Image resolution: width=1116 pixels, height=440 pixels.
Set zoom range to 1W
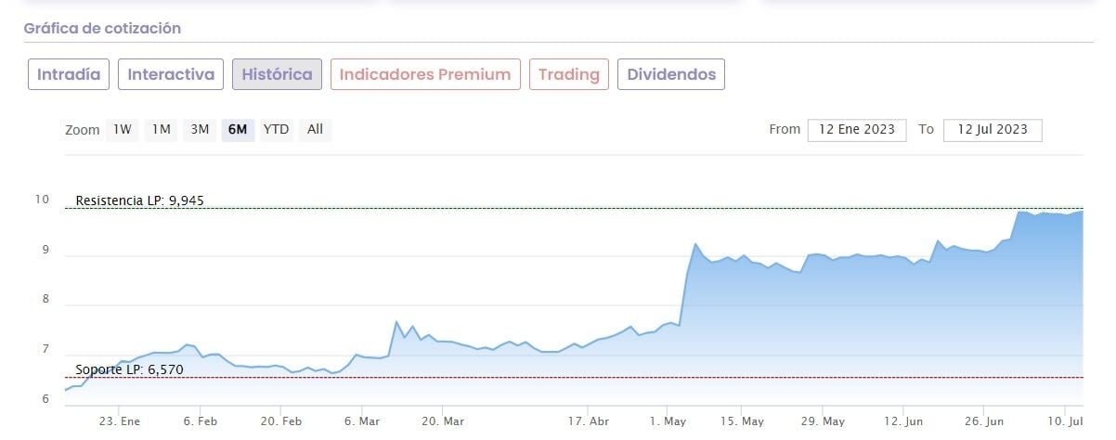click(123, 130)
